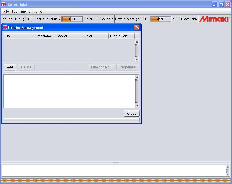Click the Function icon button

point(101,67)
